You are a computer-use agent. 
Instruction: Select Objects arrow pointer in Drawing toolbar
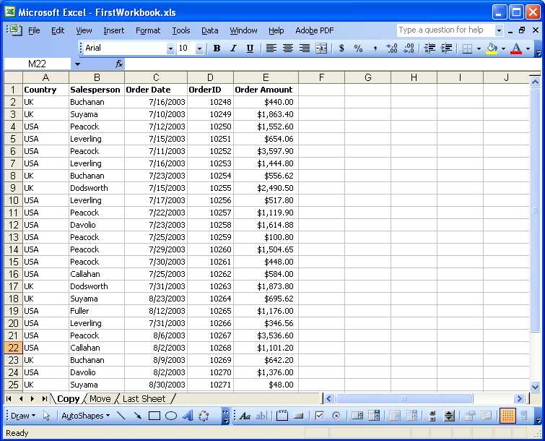pos(47,416)
